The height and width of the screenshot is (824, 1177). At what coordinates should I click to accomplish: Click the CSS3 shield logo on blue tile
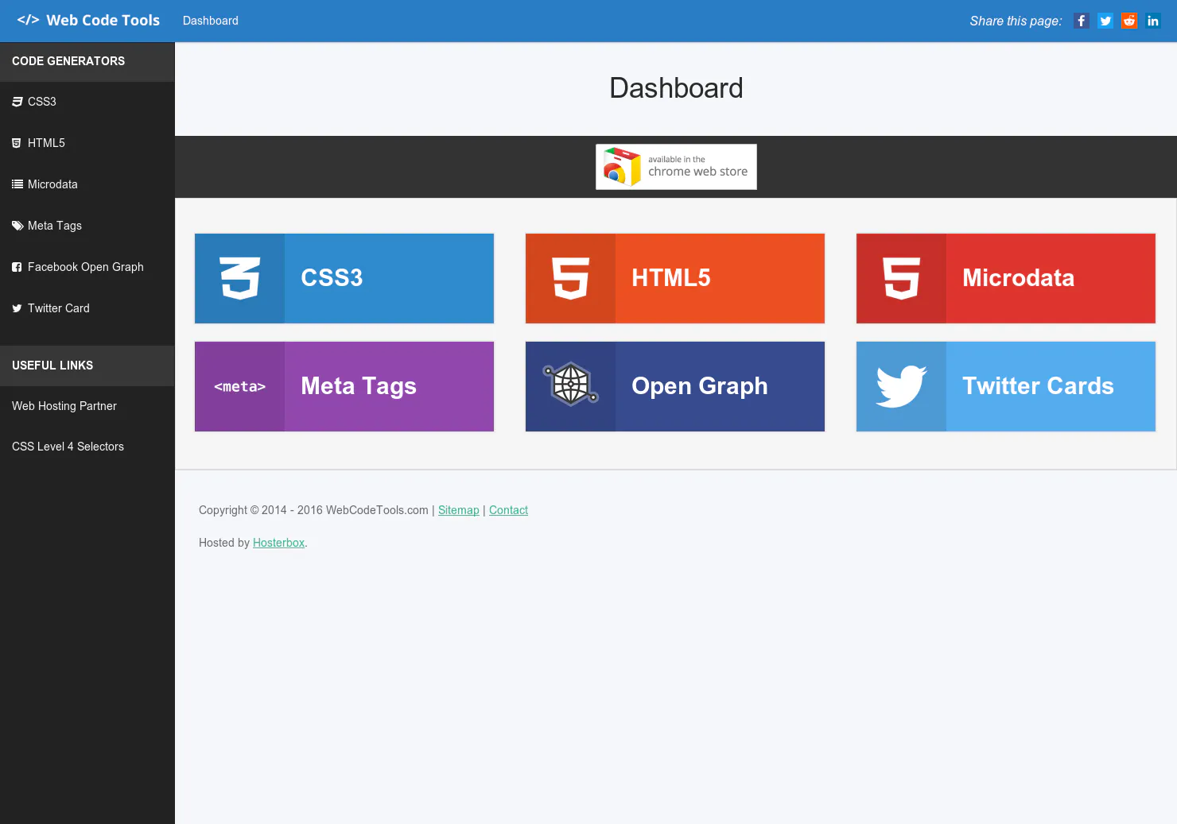coord(239,278)
